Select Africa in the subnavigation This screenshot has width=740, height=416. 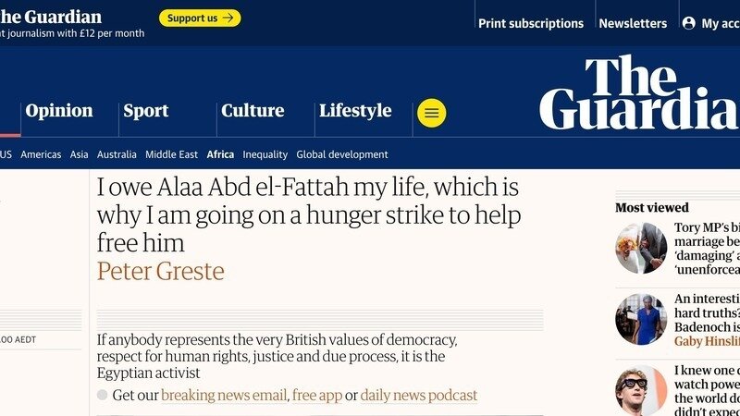coord(220,154)
